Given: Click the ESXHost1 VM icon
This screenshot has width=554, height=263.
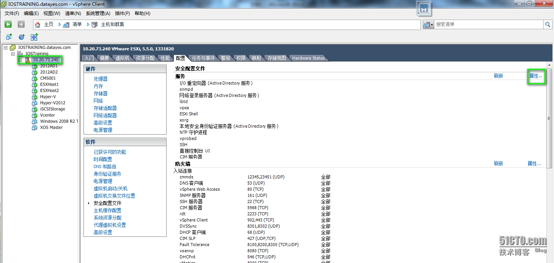Looking at the screenshot, I should [x=35, y=85].
